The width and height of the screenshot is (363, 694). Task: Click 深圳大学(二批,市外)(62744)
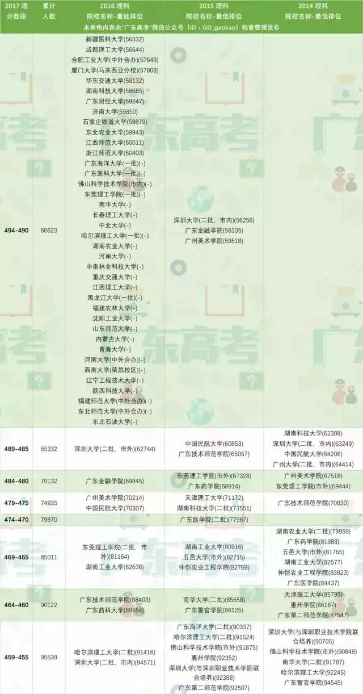click(x=115, y=449)
